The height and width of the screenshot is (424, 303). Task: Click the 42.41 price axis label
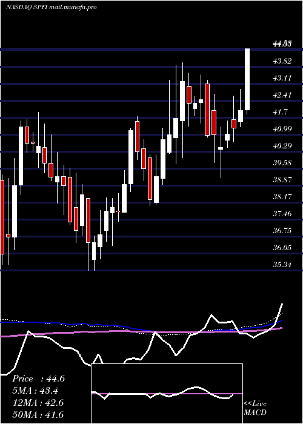click(x=282, y=95)
